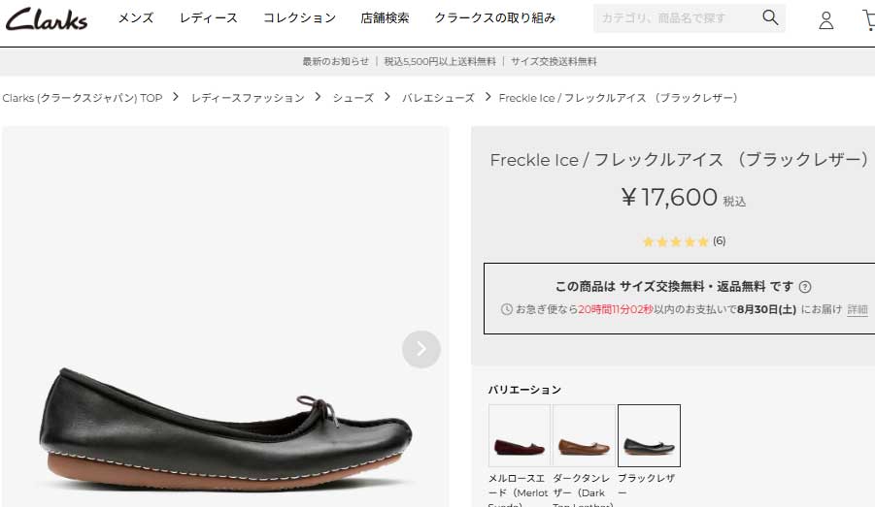
Task: Select Merlot Suede color variation
Action: [x=519, y=435]
